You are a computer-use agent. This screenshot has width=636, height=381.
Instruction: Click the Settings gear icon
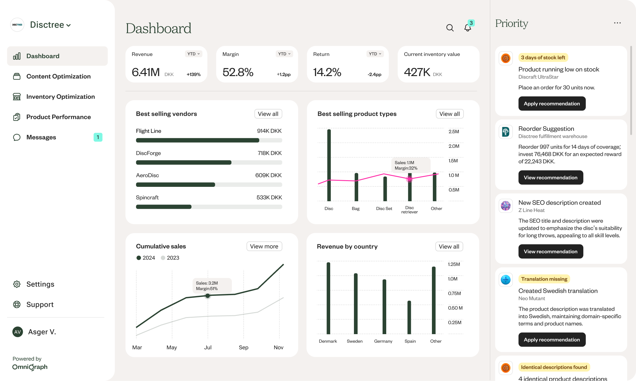click(x=17, y=284)
